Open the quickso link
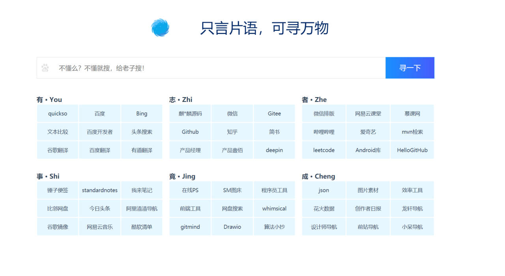Viewport: 505px width, 276px height. click(58, 113)
